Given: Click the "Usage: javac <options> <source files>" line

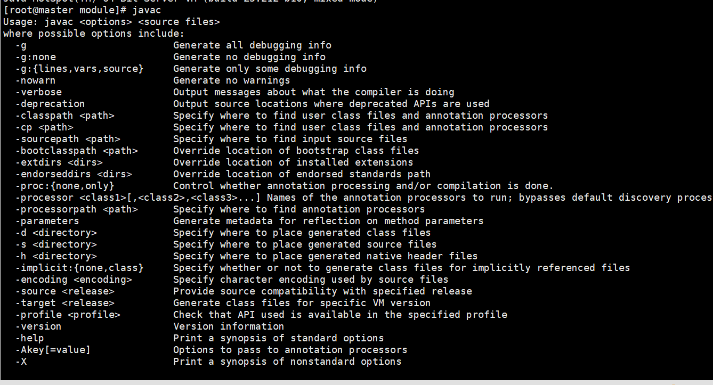Looking at the screenshot, I should coord(111,22).
